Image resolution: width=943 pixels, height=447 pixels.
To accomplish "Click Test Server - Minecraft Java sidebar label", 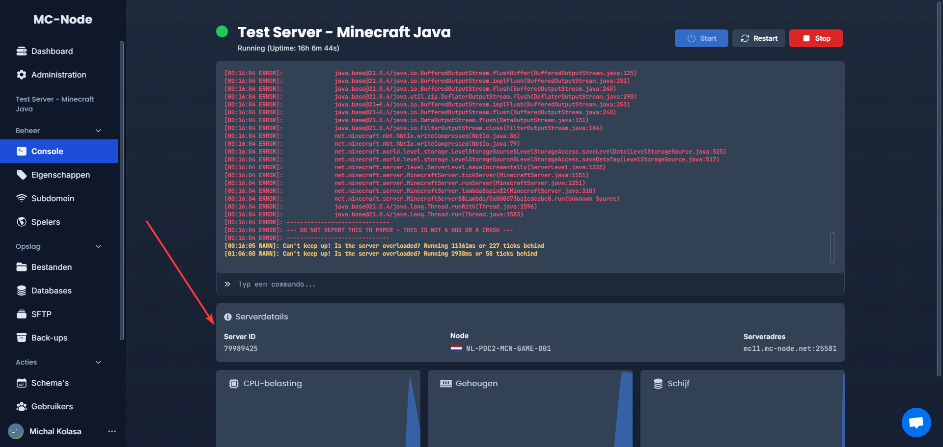I will coord(55,104).
